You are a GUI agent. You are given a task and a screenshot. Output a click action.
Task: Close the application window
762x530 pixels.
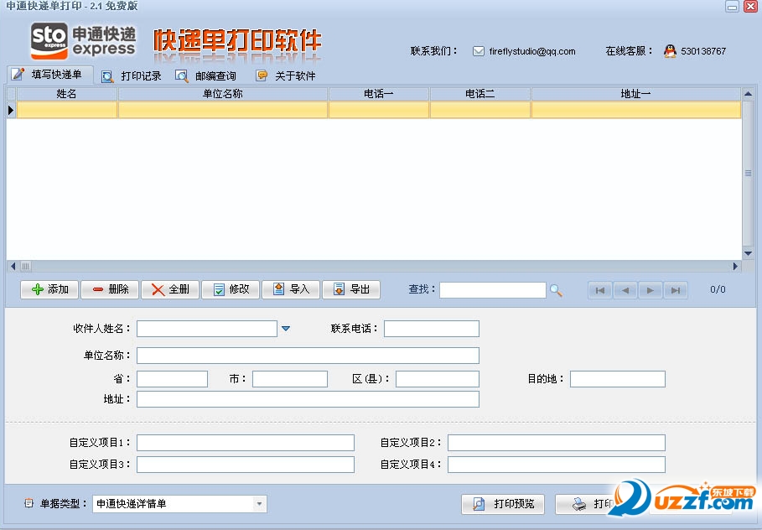click(750, 7)
